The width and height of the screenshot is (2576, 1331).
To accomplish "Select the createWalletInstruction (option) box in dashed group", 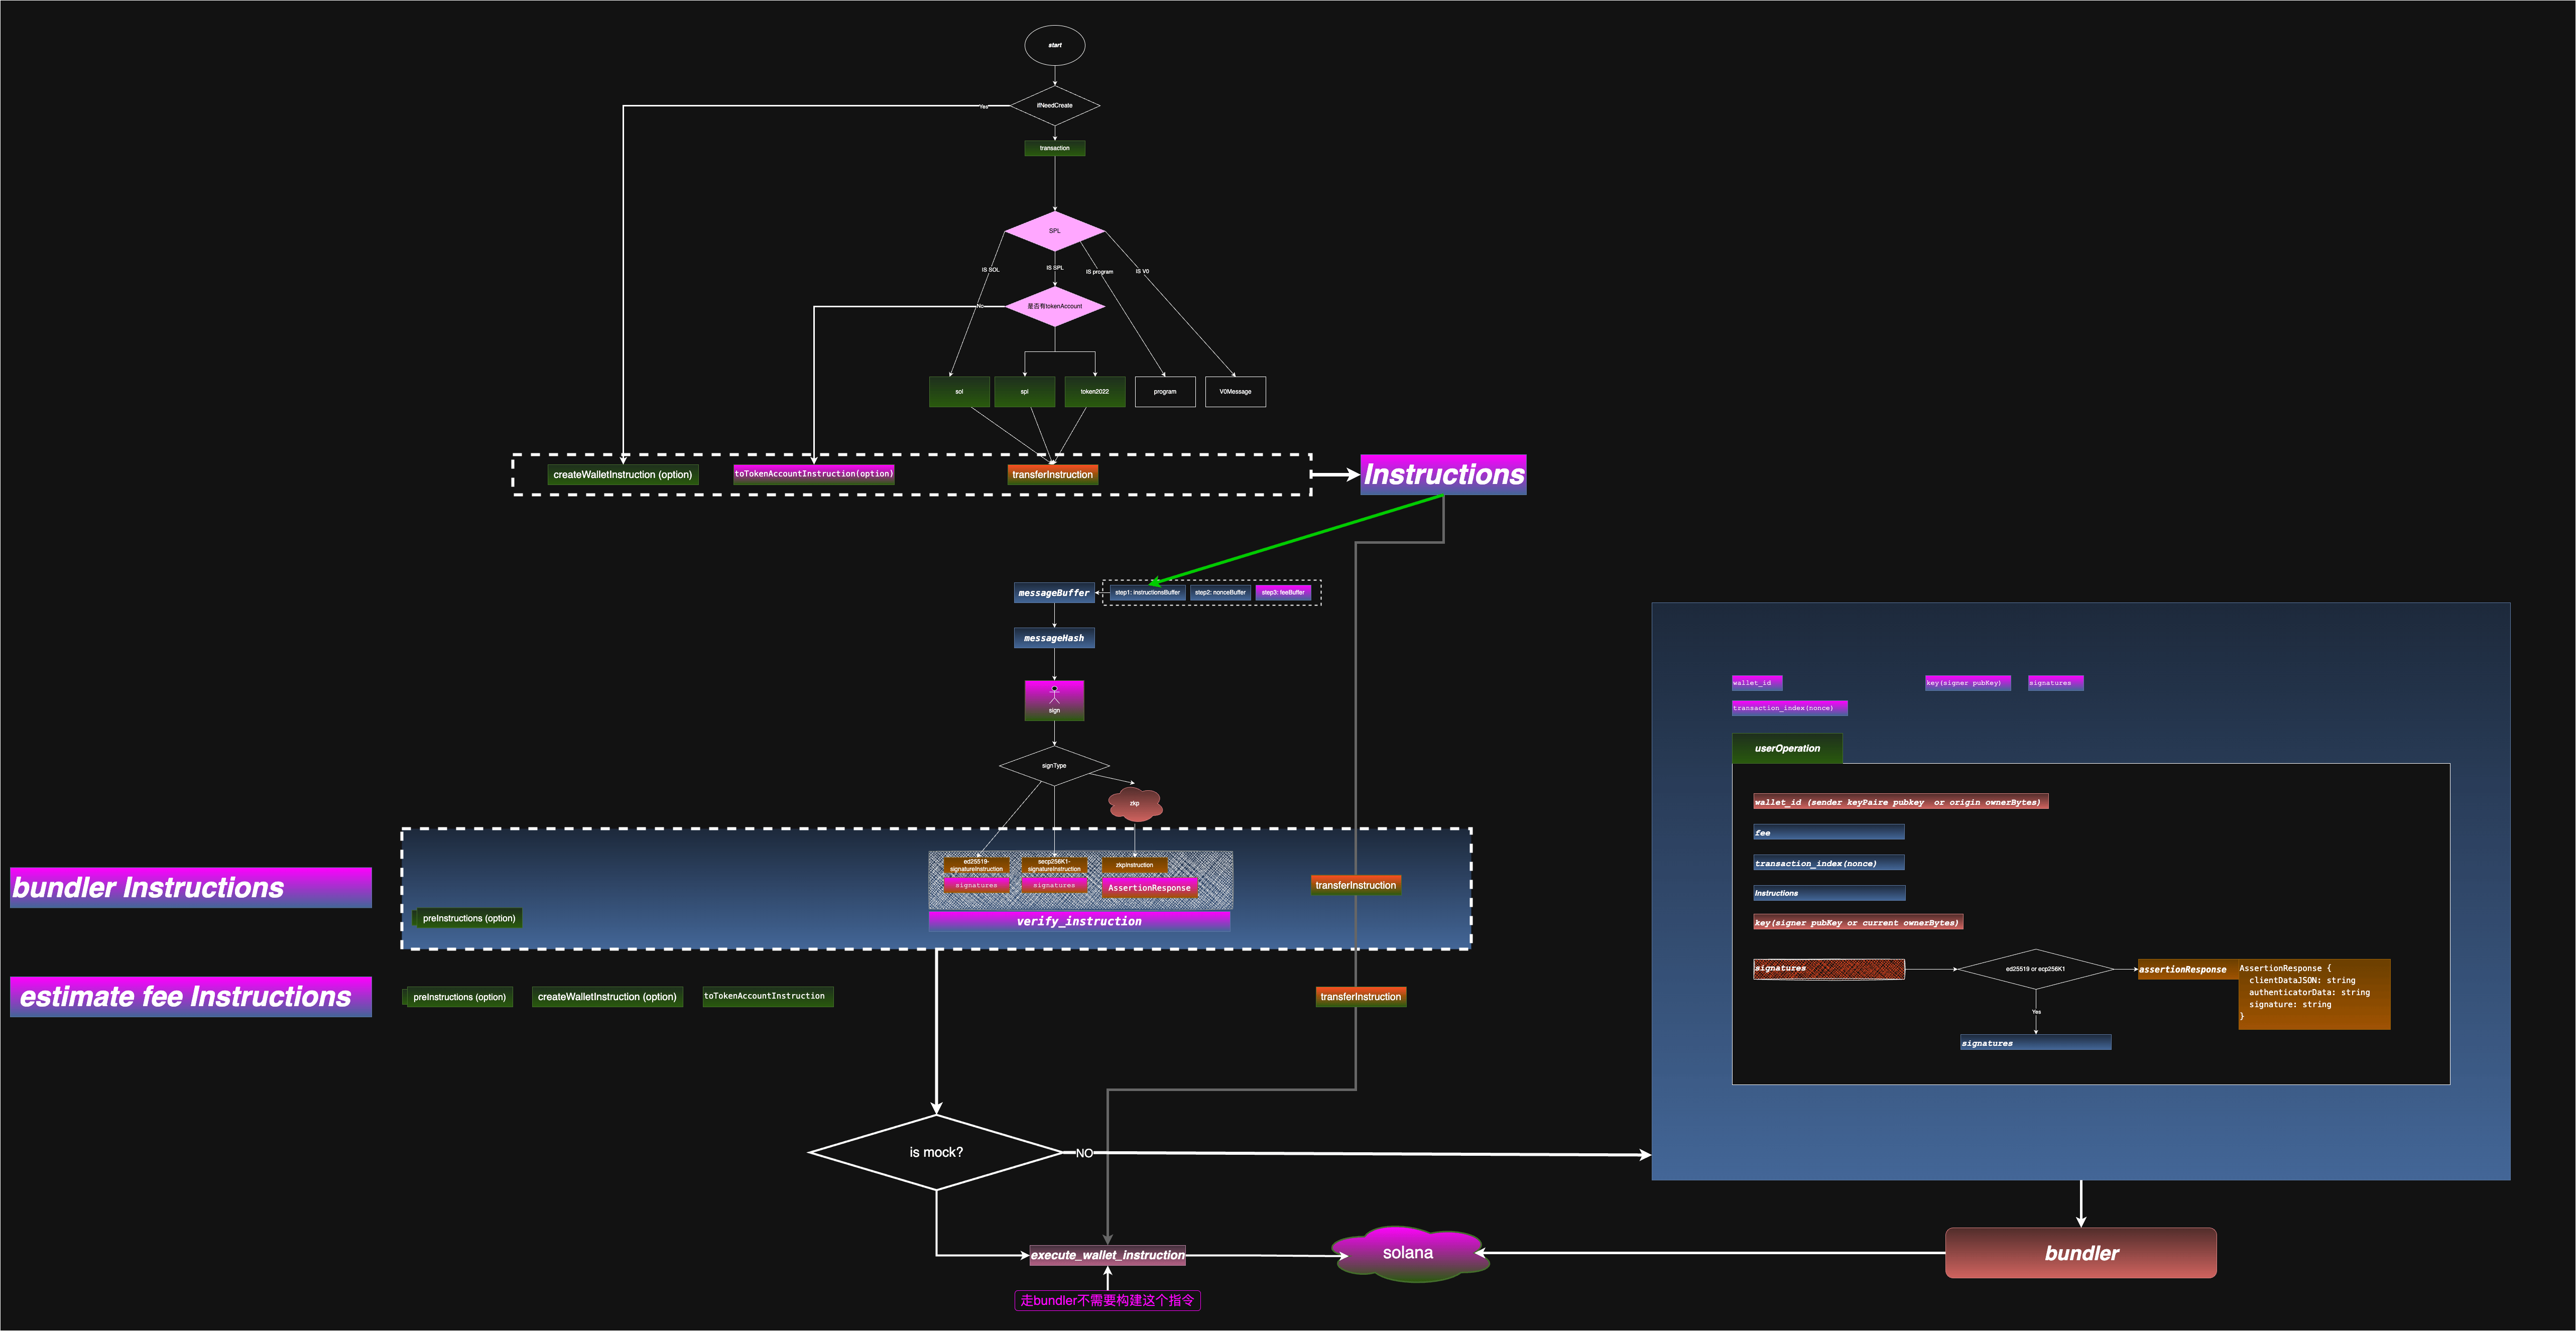I will 622,475.
